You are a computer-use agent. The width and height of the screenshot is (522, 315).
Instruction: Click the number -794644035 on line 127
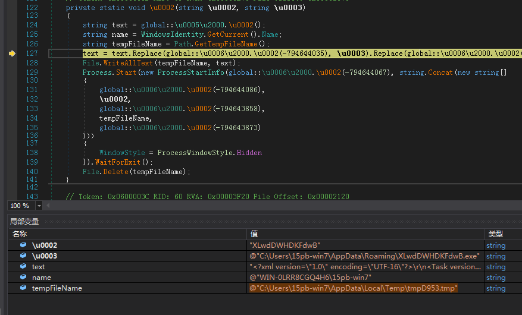click(x=305, y=53)
